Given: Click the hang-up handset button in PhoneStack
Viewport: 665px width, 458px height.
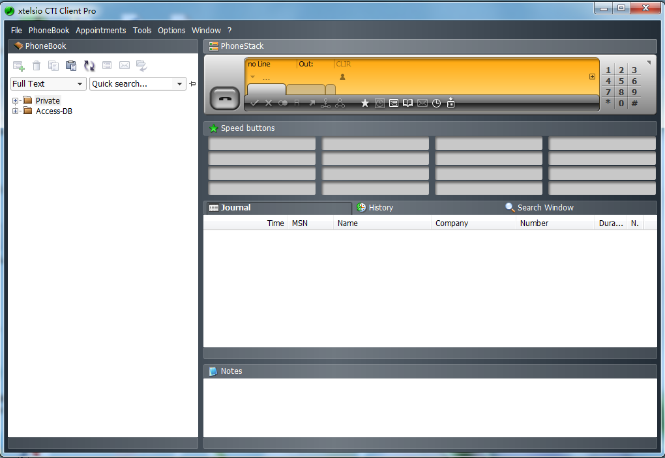Looking at the screenshot, I should (x=225, y=99).
